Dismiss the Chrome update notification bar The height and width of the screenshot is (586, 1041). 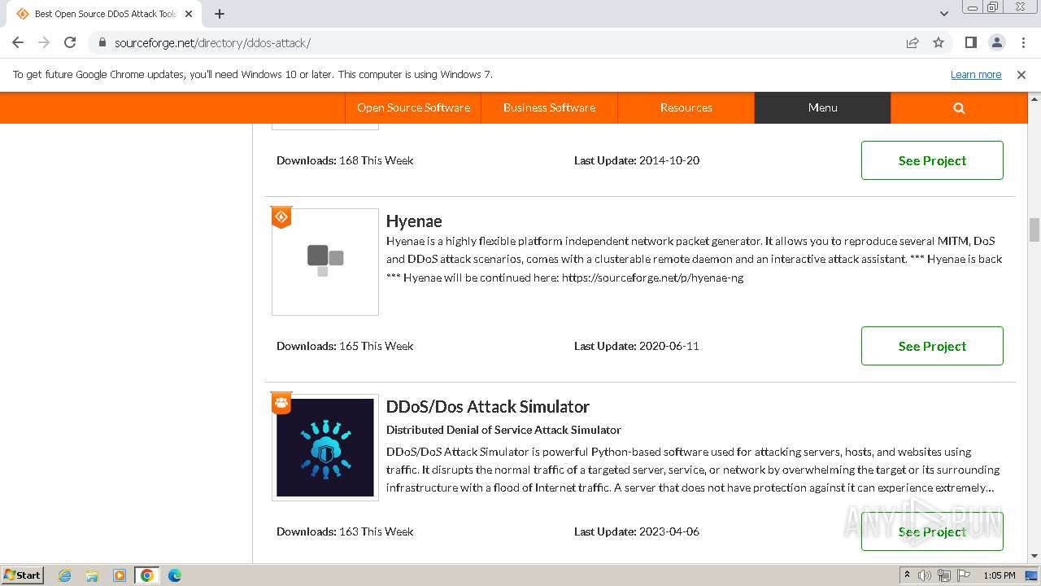coord(1021,74)
